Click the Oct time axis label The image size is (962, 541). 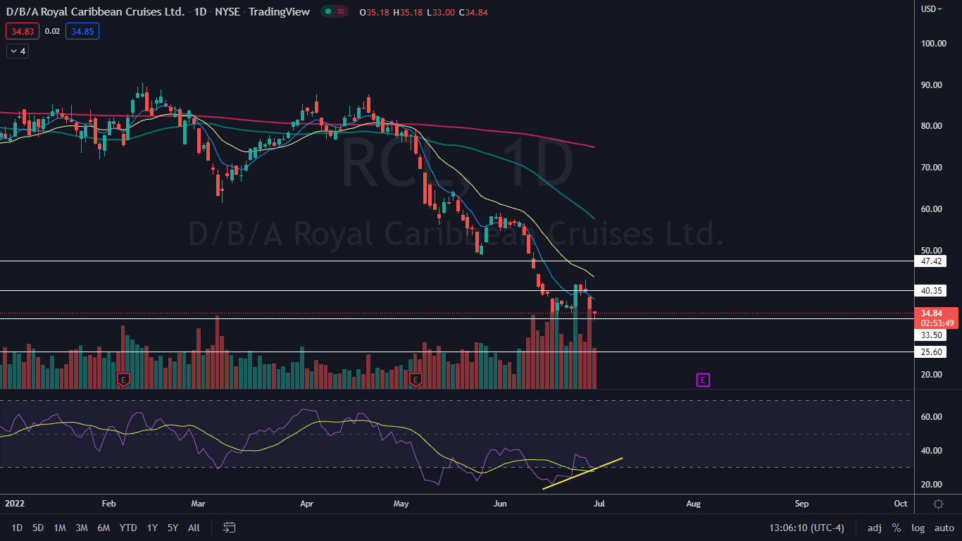900,504
